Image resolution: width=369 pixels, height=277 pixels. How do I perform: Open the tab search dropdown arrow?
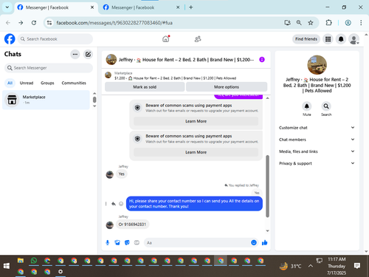(x=7, y=7)
